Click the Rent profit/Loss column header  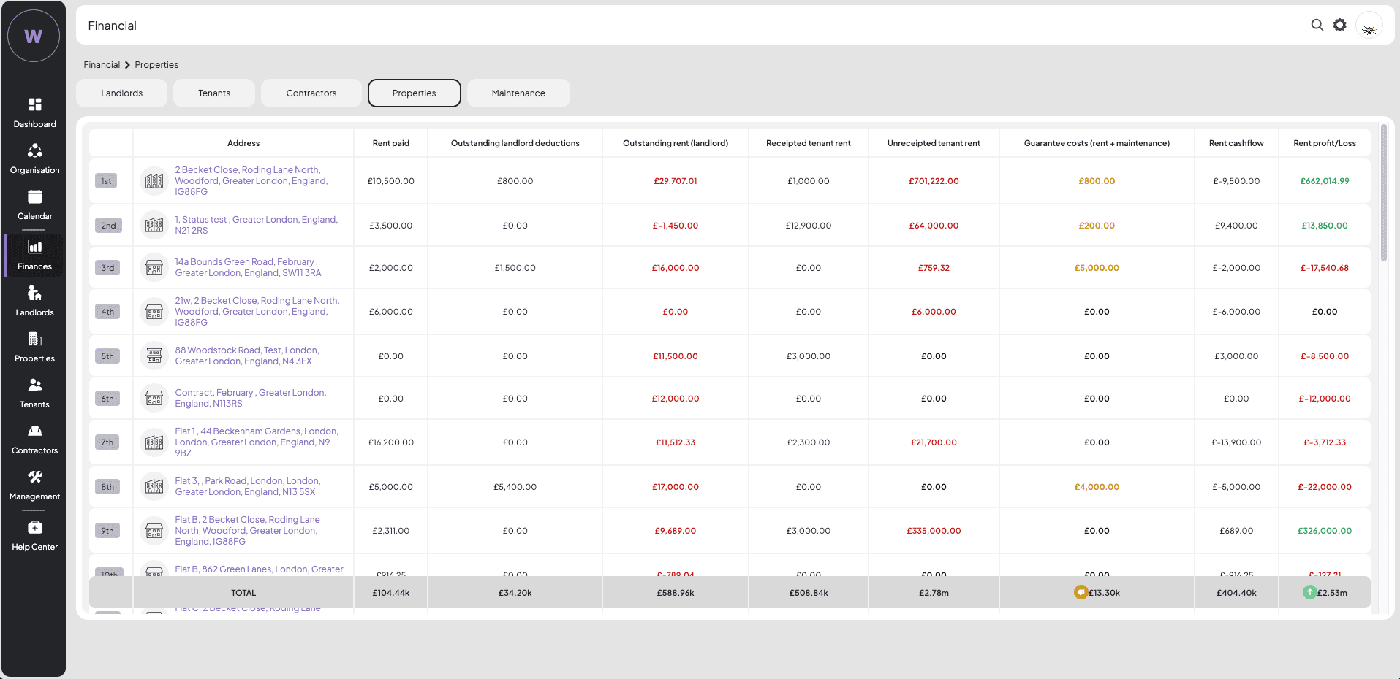(x=1324, y=143)
